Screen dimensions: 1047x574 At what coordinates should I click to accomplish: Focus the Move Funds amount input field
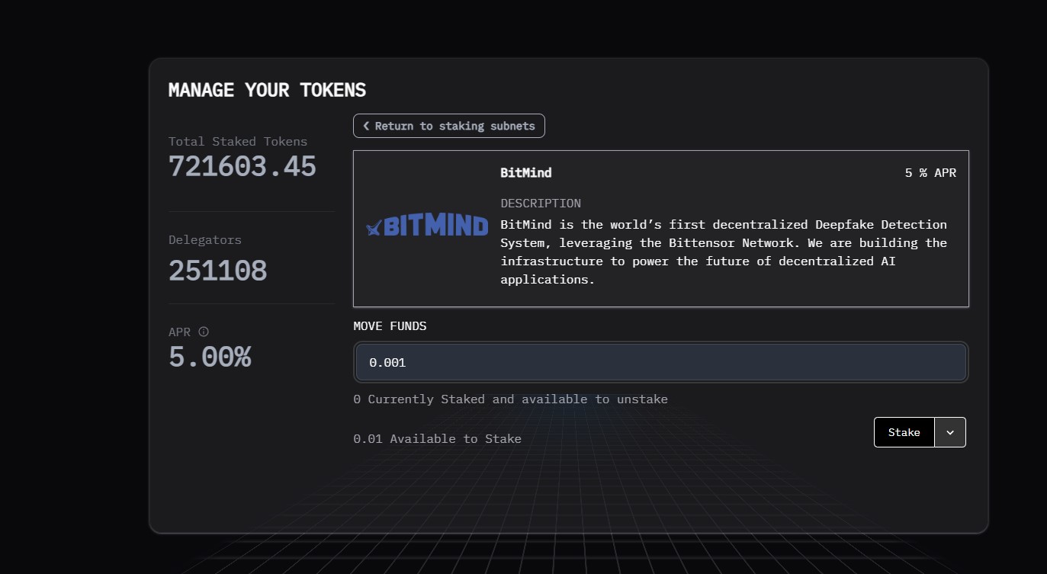coord(660,363)
